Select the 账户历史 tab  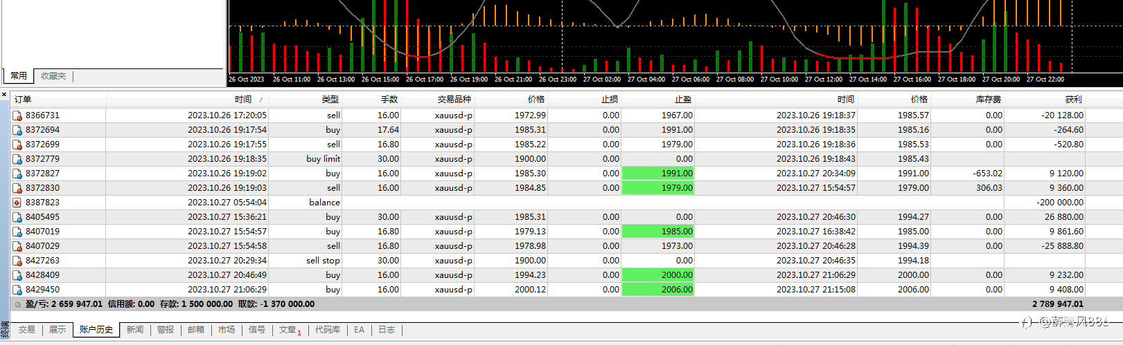coord(96,330)
